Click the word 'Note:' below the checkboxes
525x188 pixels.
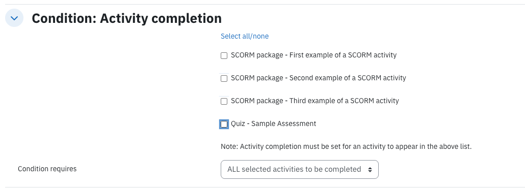coord(229,147)
